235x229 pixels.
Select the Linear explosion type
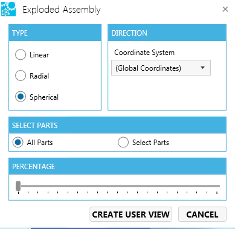[21, 54]
